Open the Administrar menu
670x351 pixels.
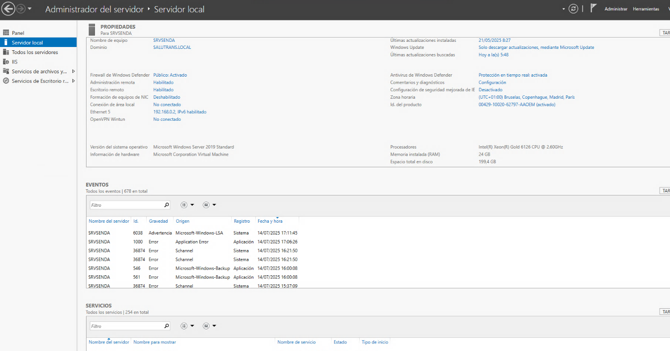click(x=615, y=9)
